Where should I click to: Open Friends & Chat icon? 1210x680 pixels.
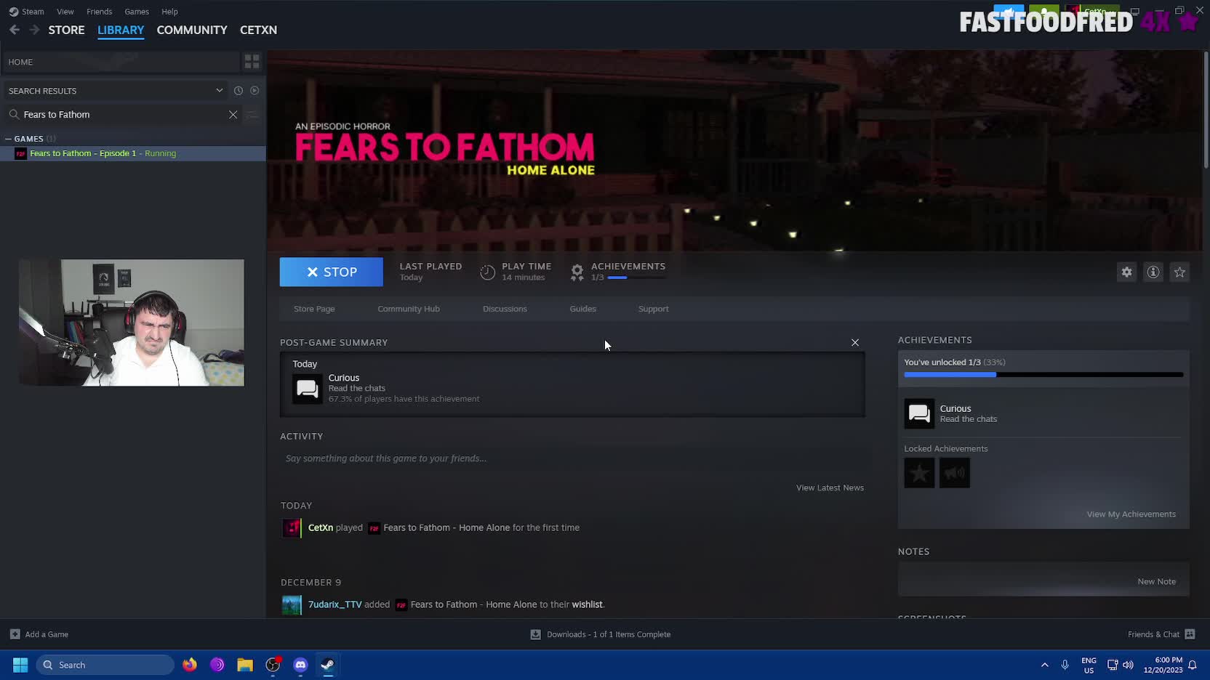(x=1190, y=634)
